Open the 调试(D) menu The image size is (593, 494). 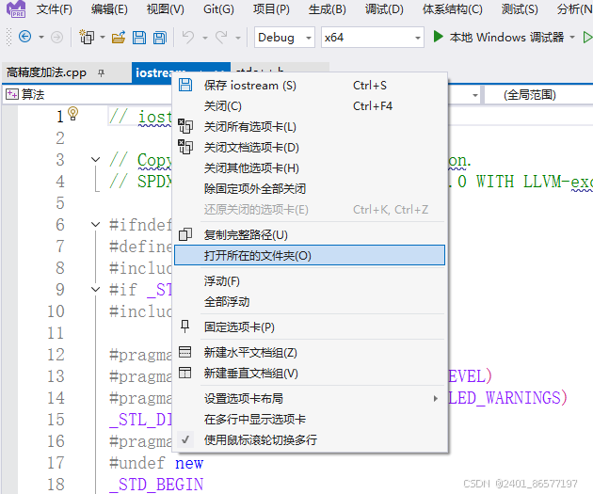point(384,9)
